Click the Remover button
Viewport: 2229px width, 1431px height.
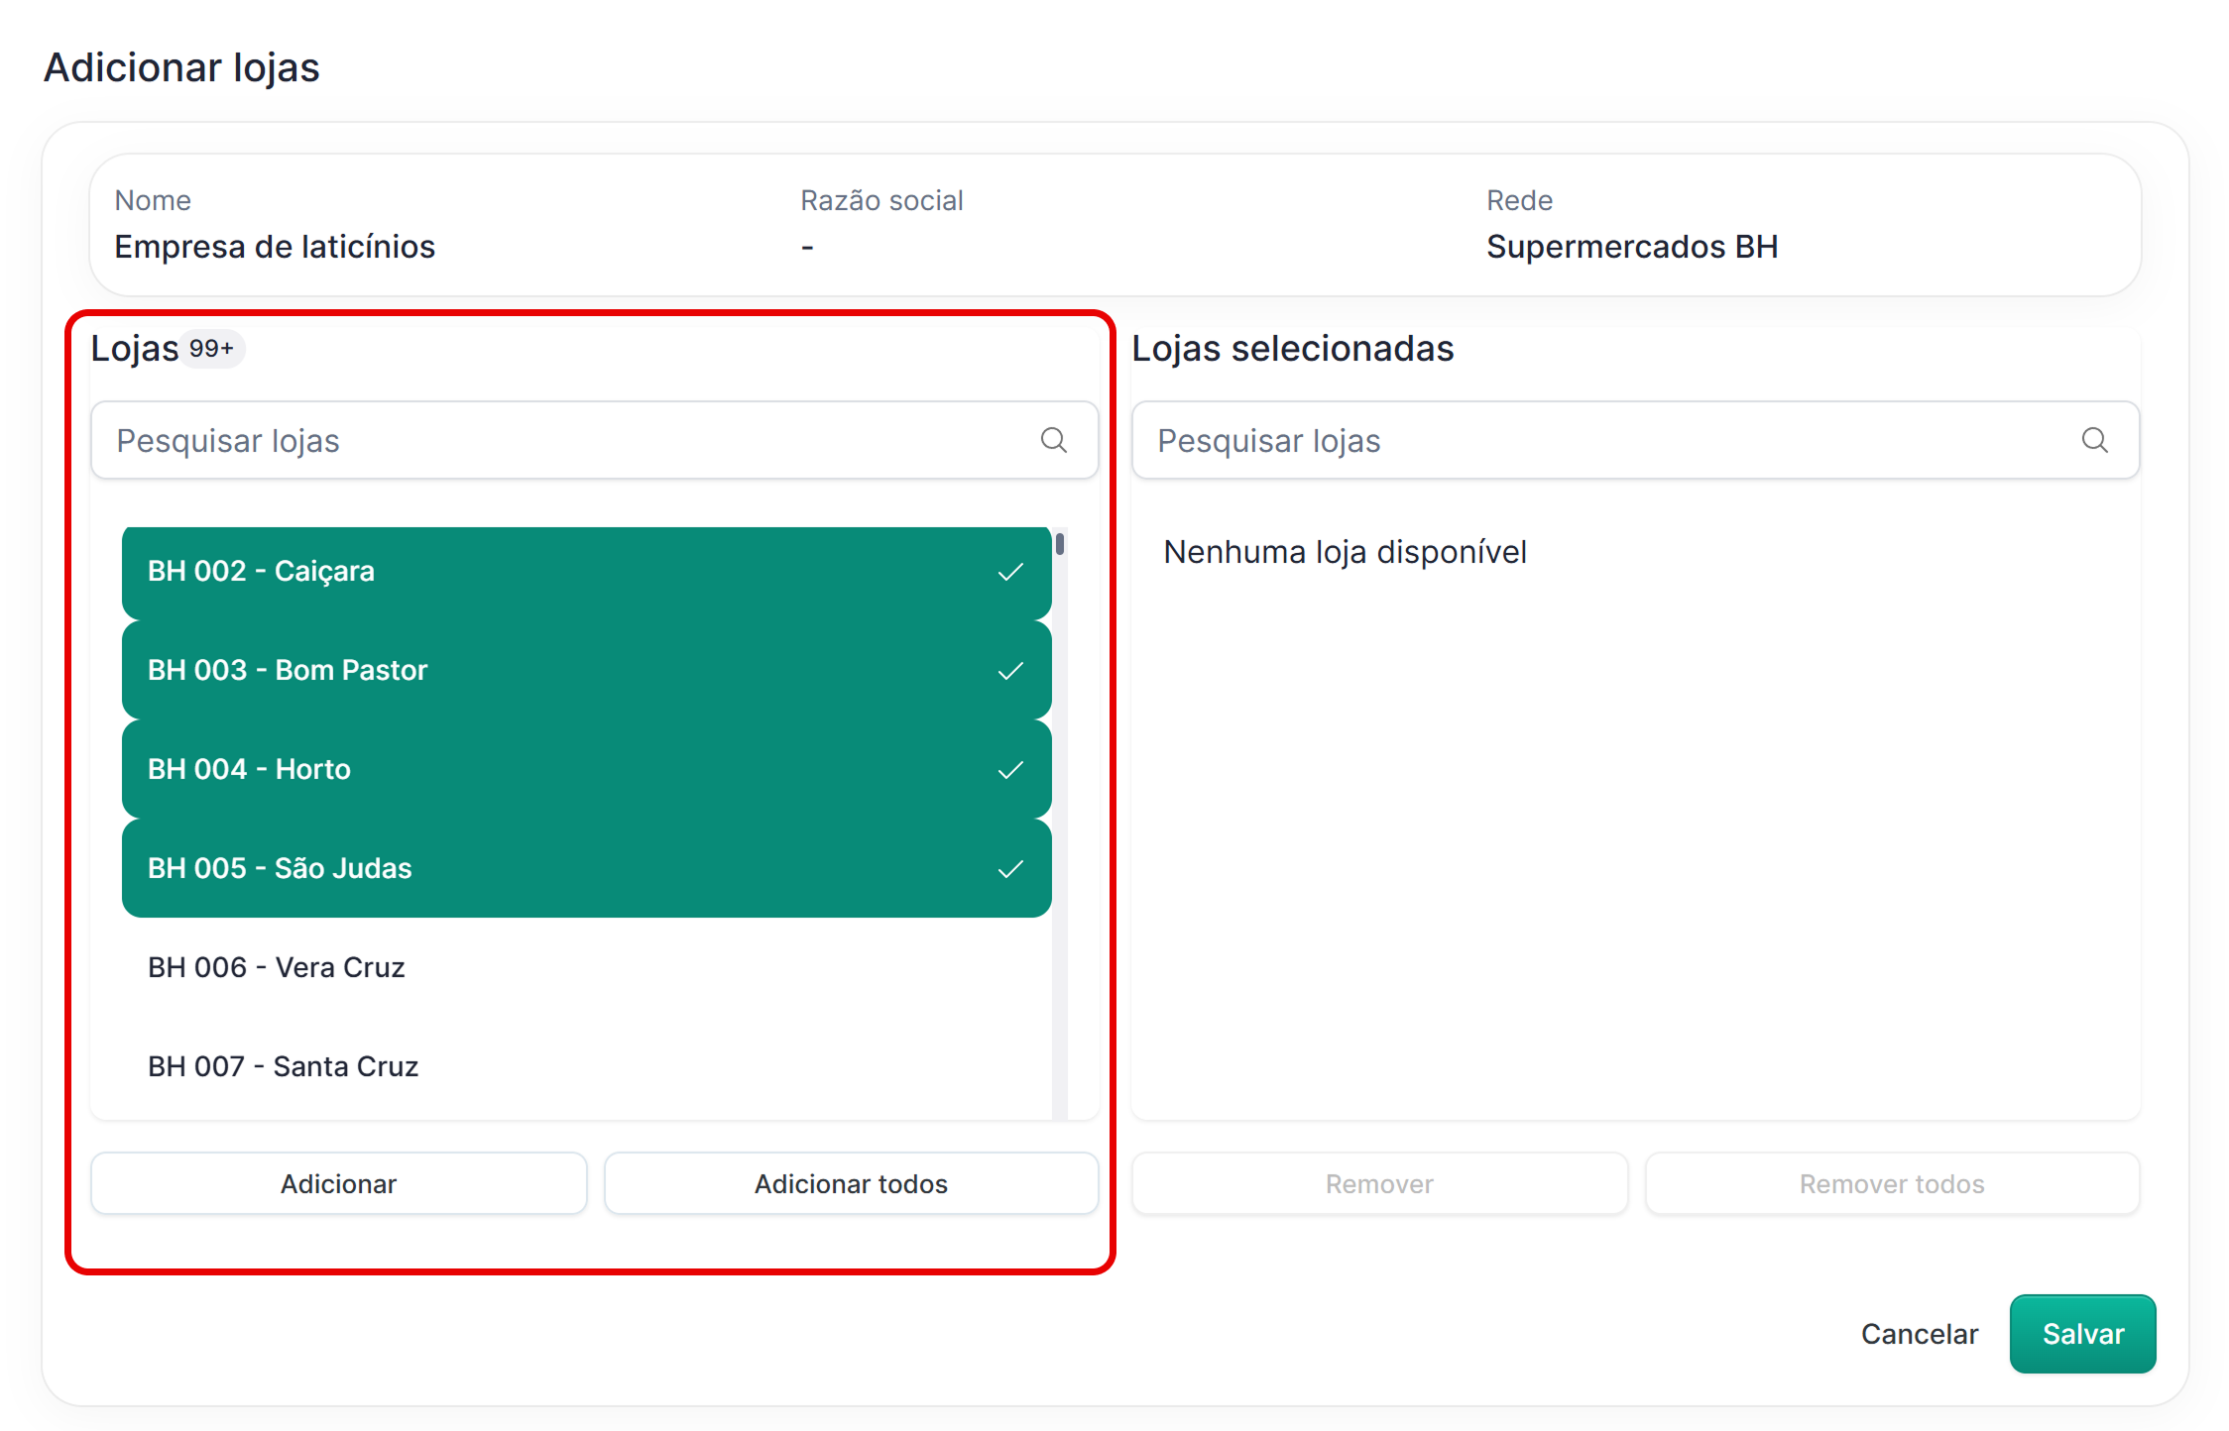(1378, 1183)
